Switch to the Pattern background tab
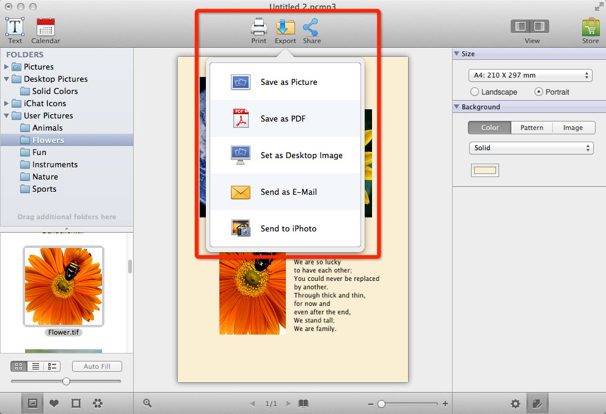This screenshot has width=606, height=414. [531, 128]
